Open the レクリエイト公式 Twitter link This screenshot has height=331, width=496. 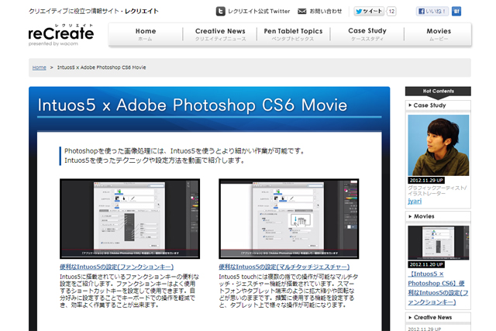(x=259, y=12)
